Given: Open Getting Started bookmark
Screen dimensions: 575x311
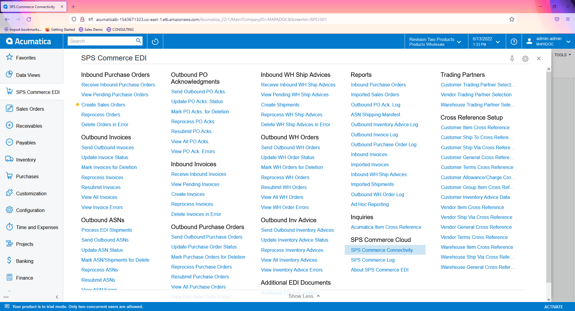Looking at the screenshot, I should coord(60,30).
